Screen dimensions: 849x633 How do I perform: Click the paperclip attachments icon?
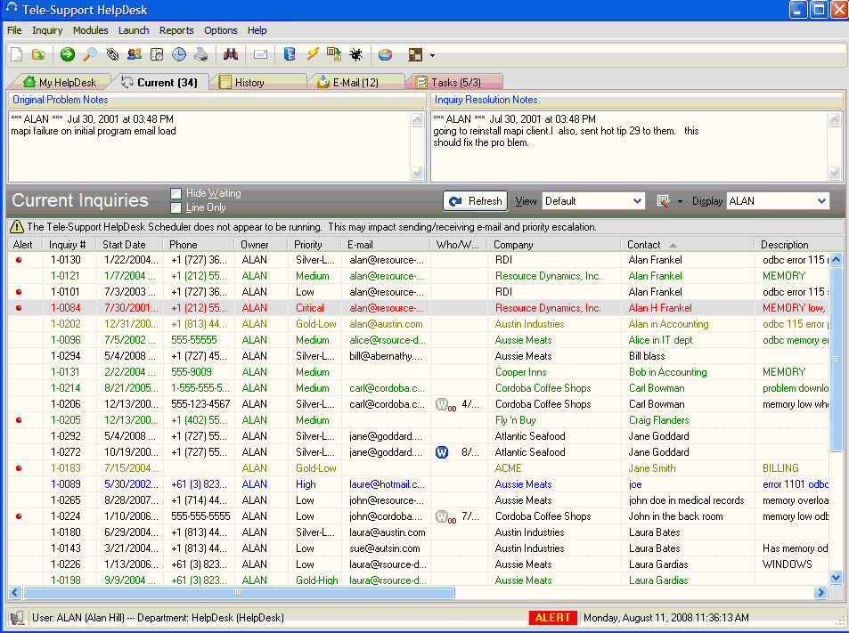point(112,54)
